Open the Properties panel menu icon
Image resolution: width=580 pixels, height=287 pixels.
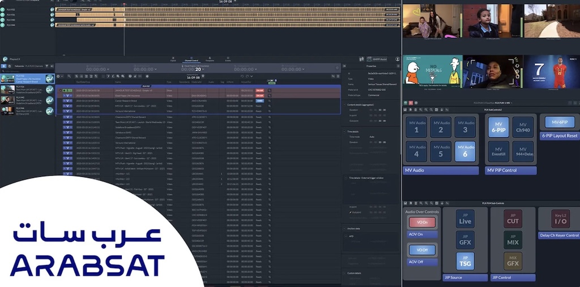coord(398,66)
